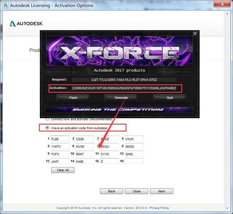The image size is (233, 214).
Task: Select "I have an activation code from Autodesk"
Action: coord(47,128)
